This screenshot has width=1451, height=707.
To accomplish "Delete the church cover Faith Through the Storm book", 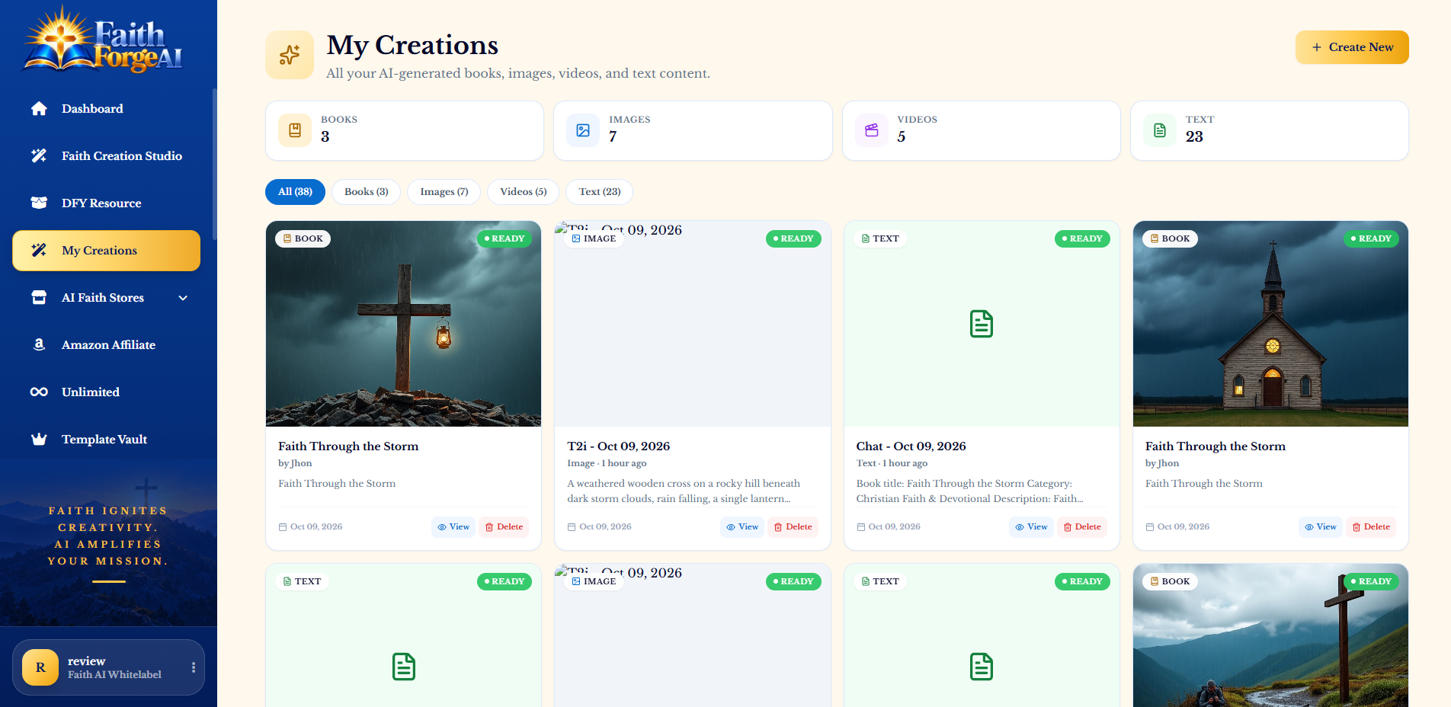I will click(1371, 527).
